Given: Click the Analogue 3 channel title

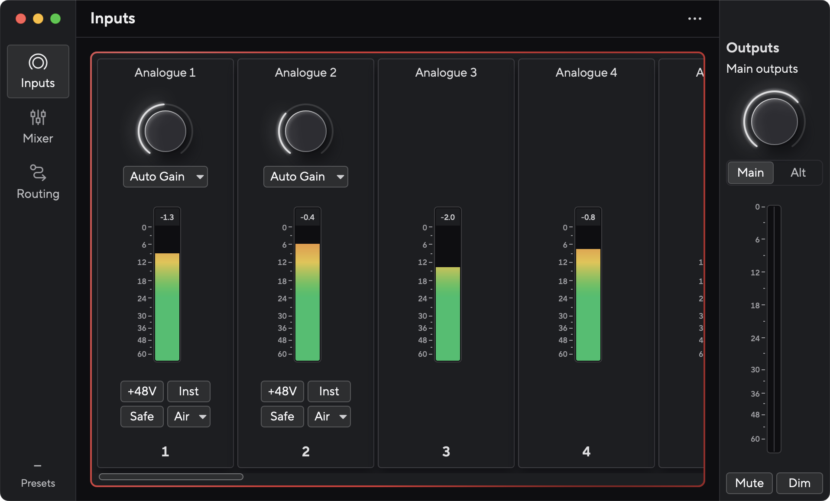Looking at the screenshot, I should point(446,72).
